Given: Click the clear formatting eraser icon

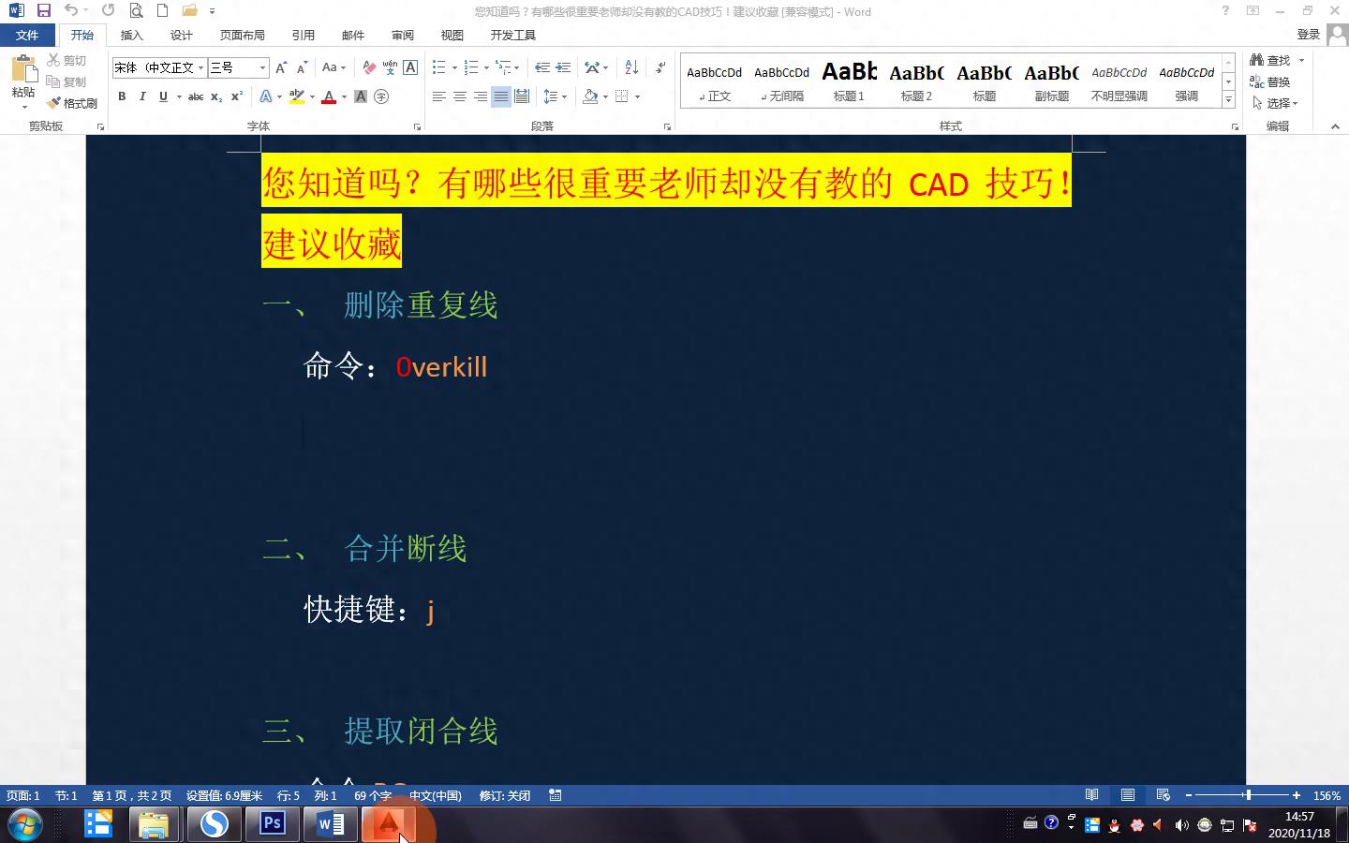Looking at the screenshot, I should click(369, 67).
